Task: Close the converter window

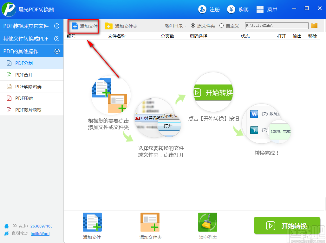Action: coord(320,8)
